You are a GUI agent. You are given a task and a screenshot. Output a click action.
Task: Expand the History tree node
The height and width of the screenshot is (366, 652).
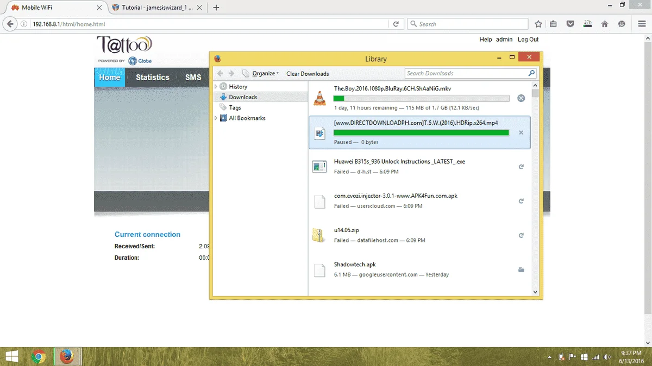coord(216,87)
